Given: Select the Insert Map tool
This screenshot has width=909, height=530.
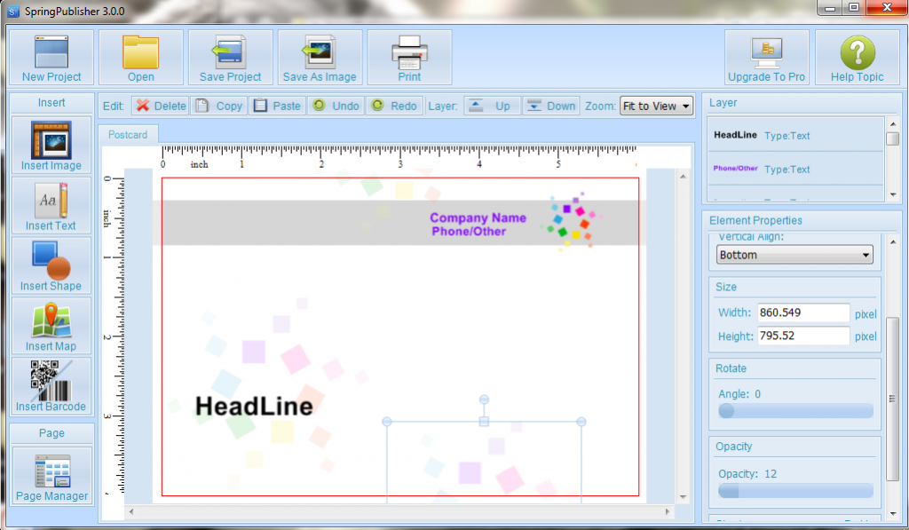Looking at the screenshot, I should point(51,326).
